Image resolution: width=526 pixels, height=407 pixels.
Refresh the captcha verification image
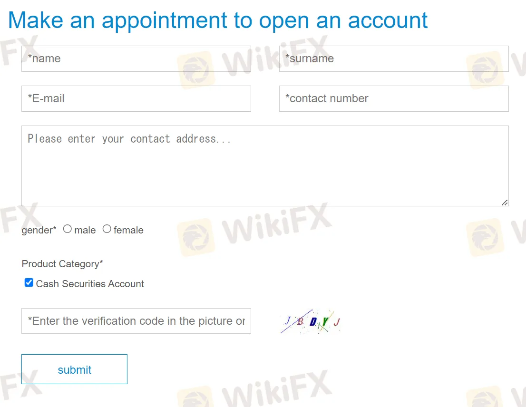point(311,321)
